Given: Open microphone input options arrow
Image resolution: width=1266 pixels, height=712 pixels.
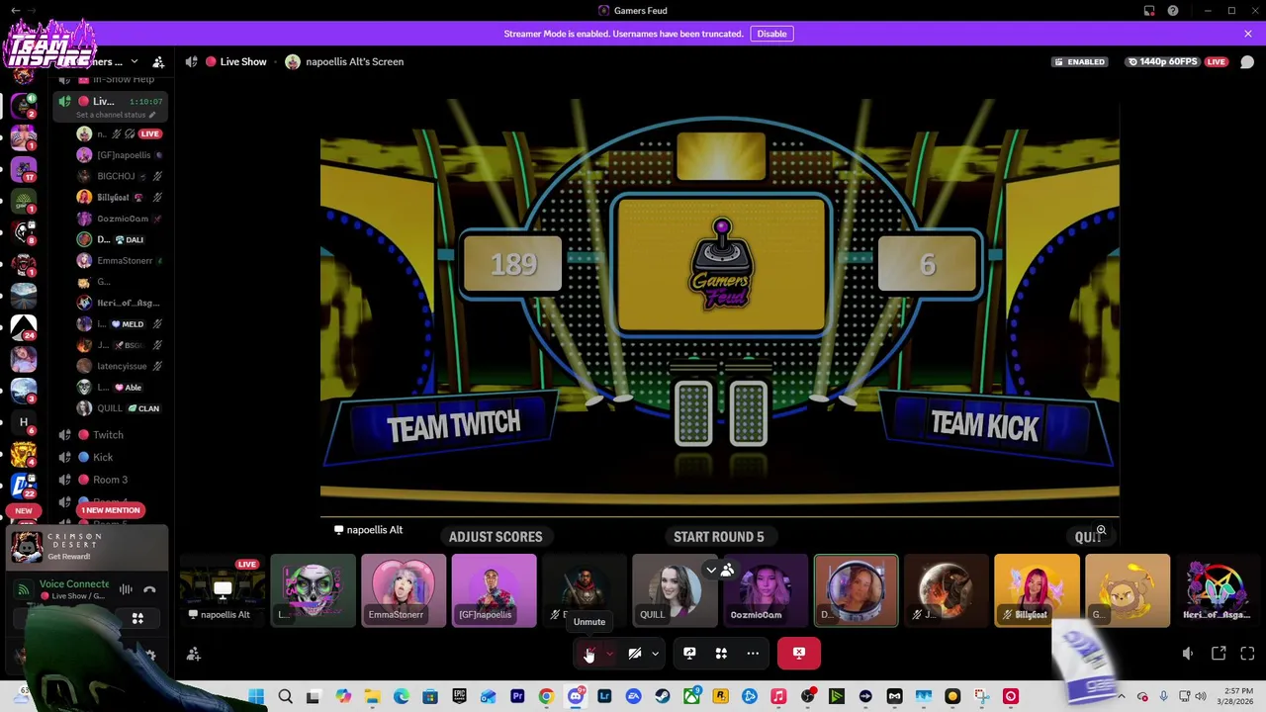Looking at the screenshot, I should point(609,653).
